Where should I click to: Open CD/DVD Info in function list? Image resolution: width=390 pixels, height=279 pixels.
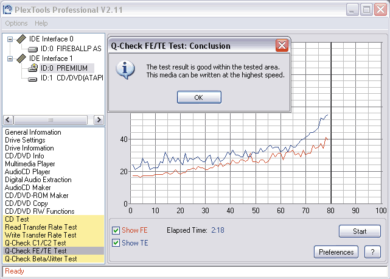[x=24, y=156]
